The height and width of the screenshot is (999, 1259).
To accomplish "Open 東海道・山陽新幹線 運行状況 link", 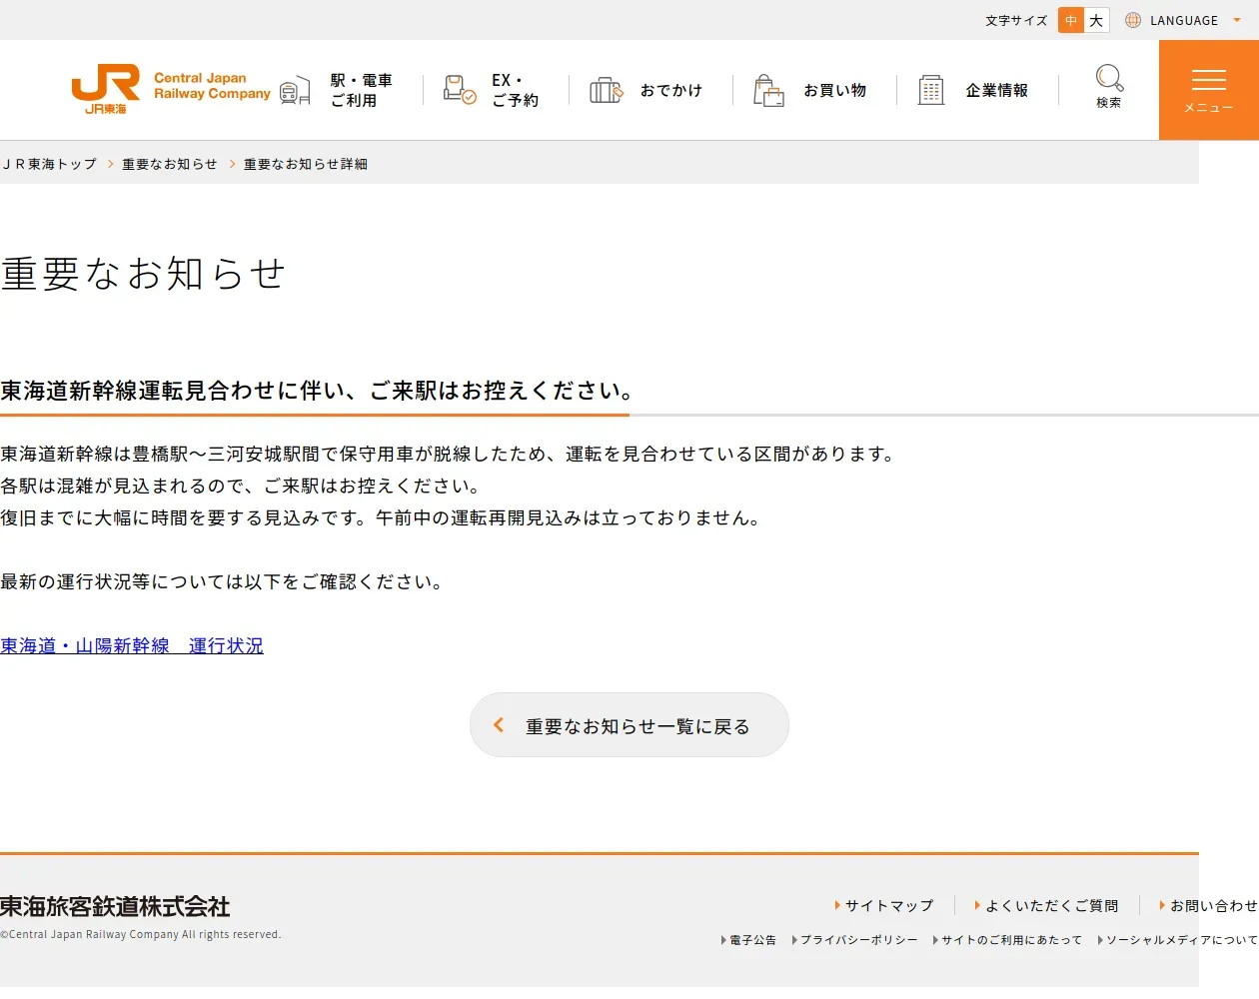I will click(x=132, y=646).
